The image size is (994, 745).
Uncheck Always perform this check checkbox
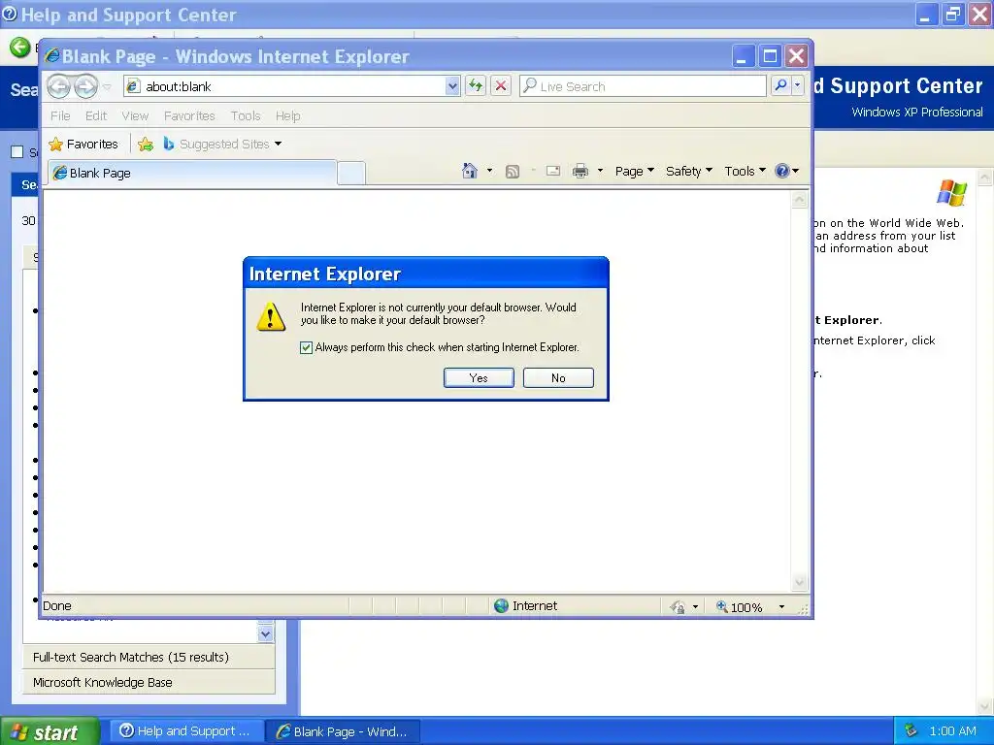306,347
